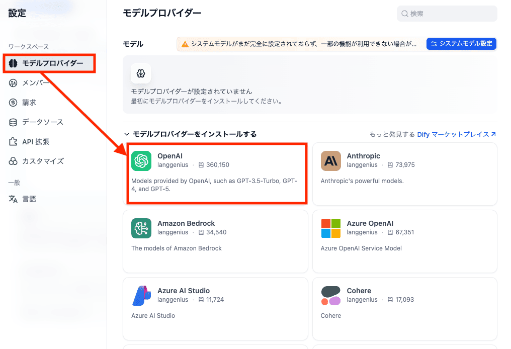Click "The models of Amazon Bedrock" text
The height and width of the screenshot is (349, 511).
point(177,248)
